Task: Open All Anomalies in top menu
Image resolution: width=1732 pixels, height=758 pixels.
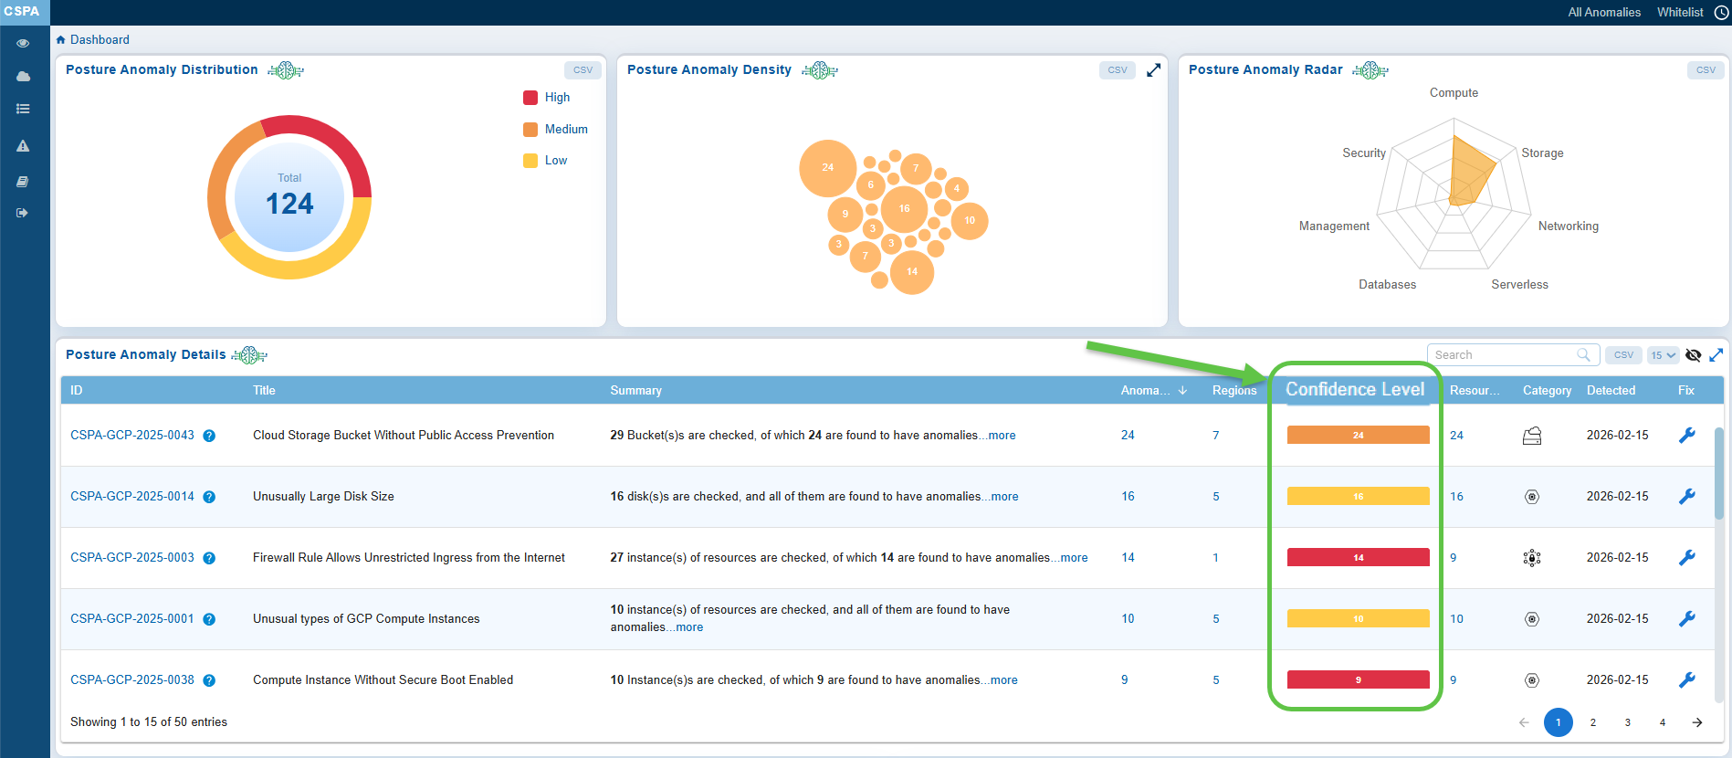Action: click(x=1603, y=13)
